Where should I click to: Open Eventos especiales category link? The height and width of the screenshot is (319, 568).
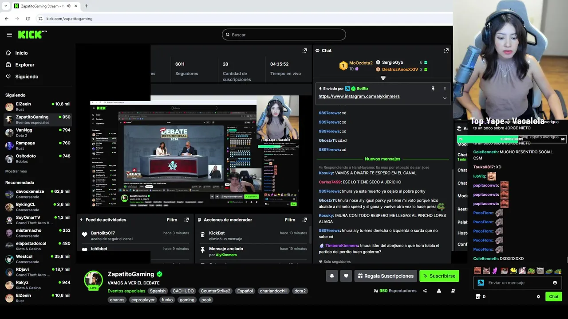click(126, 291)
